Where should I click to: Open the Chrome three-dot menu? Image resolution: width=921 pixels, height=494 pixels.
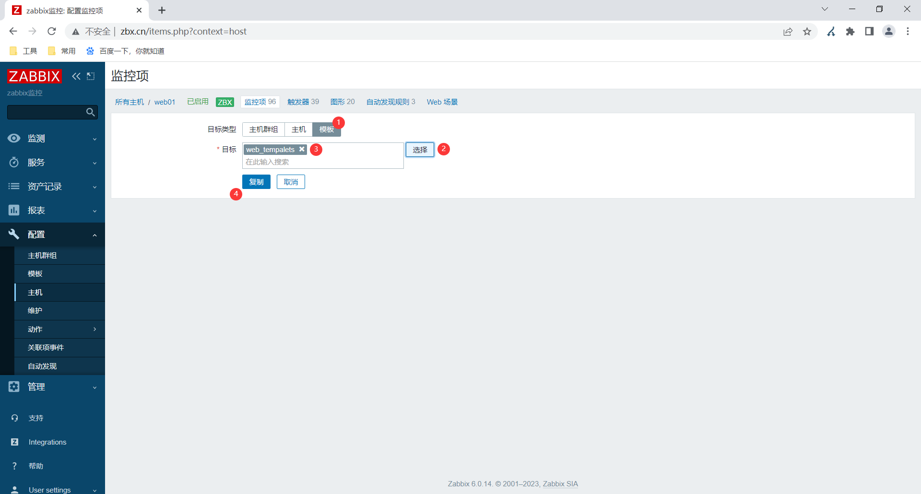point(908,32)
